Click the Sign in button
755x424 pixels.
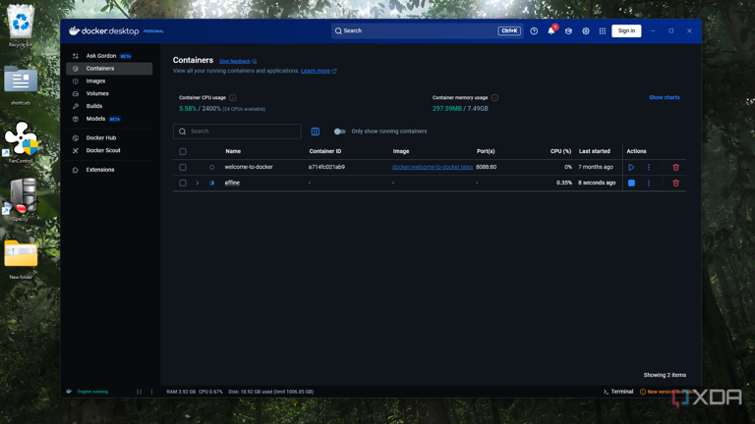[x=626, y=30]
